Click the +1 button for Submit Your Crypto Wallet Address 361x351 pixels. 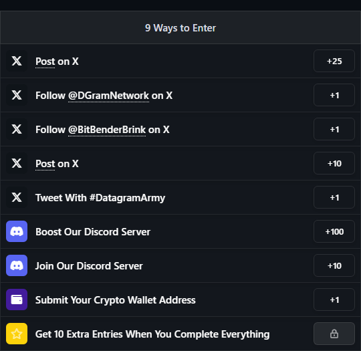334,300
